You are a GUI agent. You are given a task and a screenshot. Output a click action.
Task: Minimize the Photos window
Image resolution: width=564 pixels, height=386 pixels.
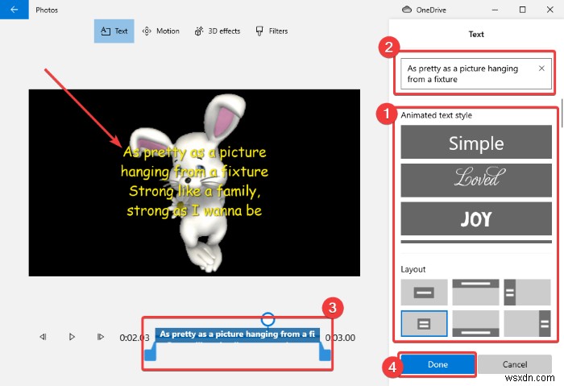pyautogui.click(x=495, y=10)
